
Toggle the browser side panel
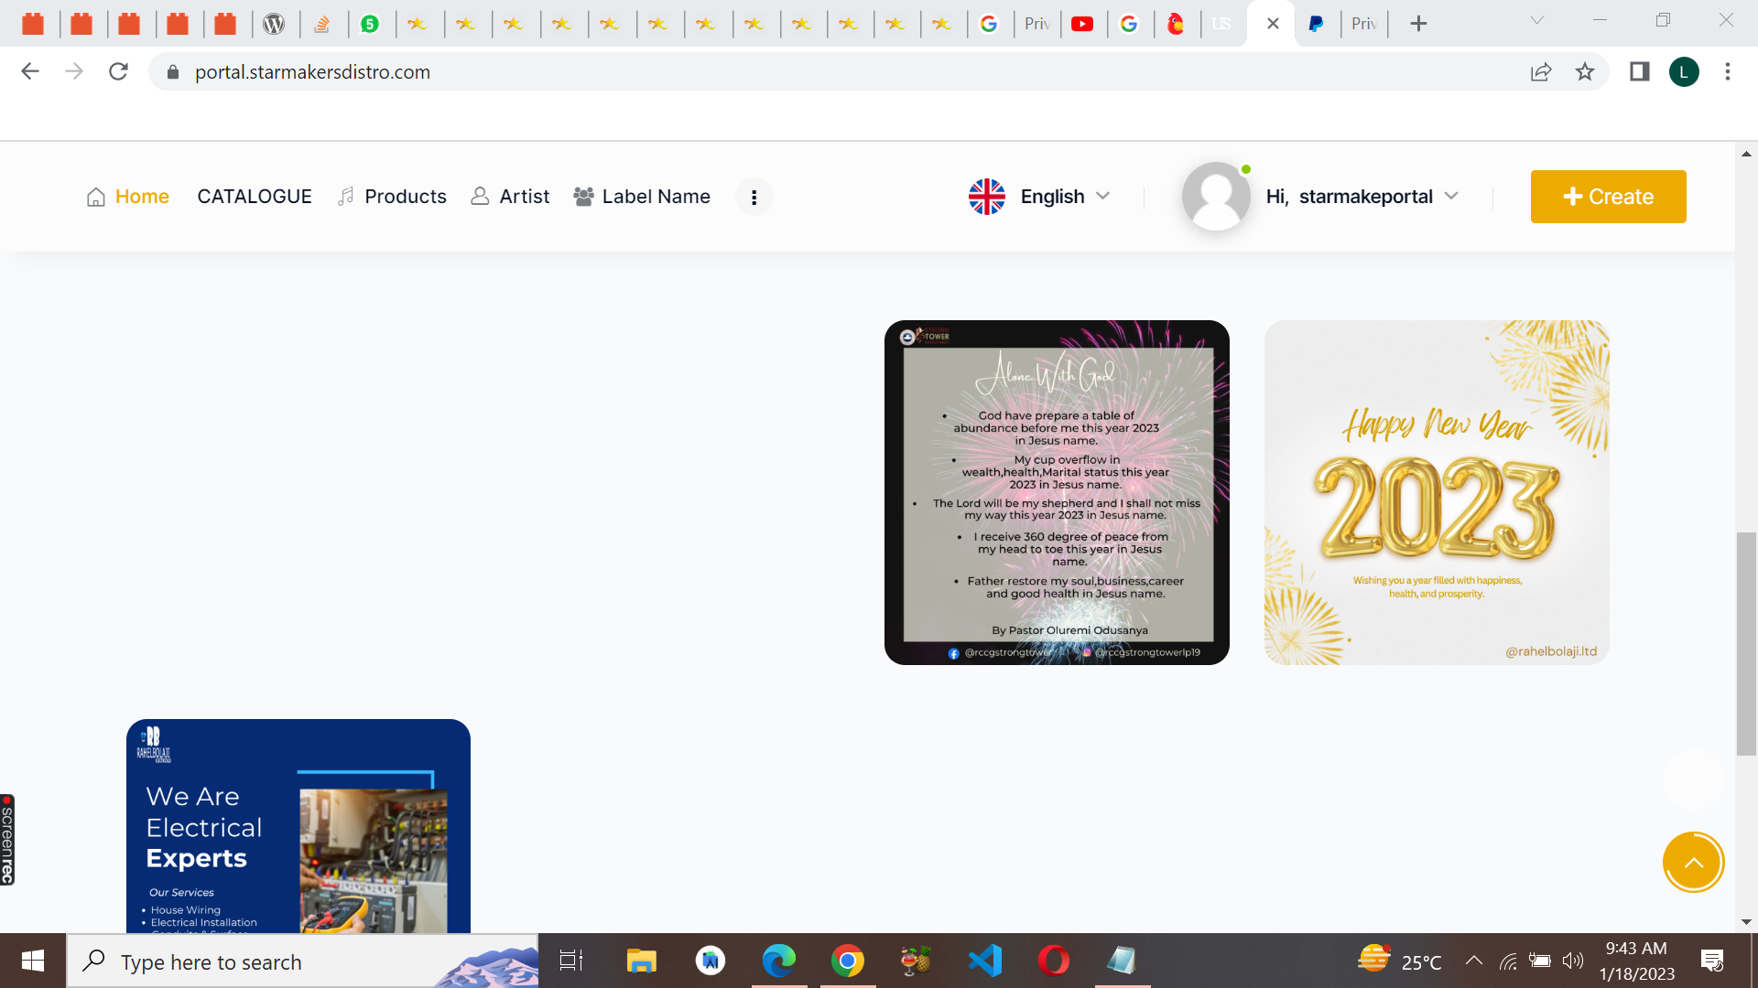[x=1639, y=71]
